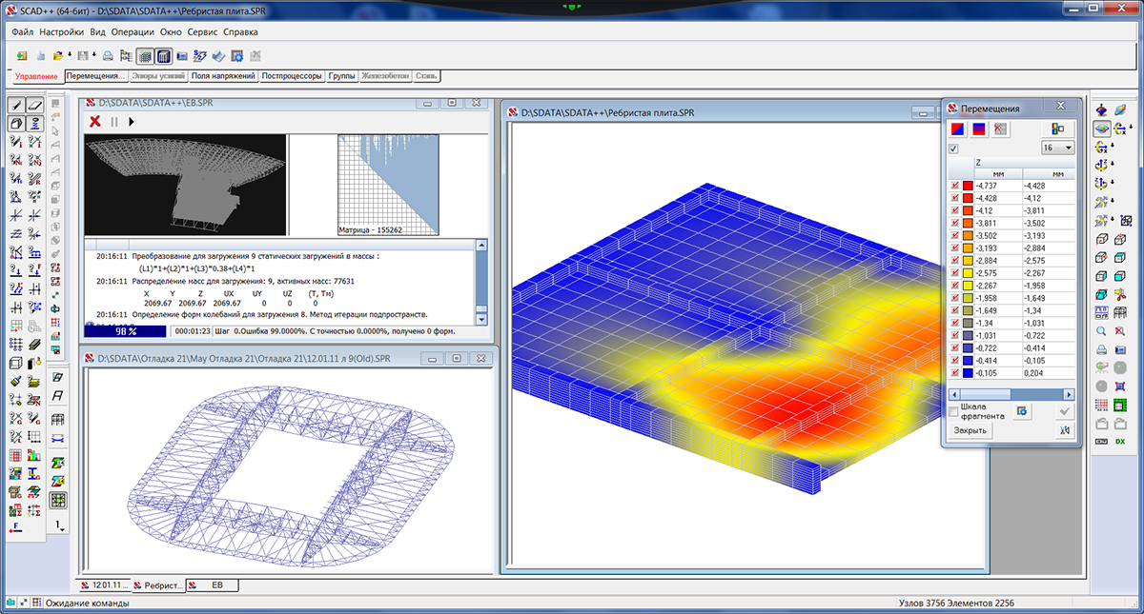Click the Закрыть button

[x=970, y=430]
